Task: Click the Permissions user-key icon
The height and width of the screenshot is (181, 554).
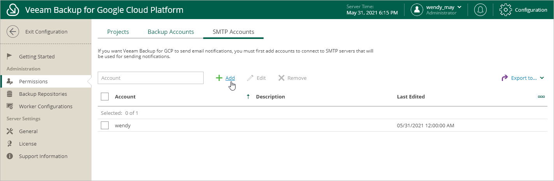Action: point(10,81)
